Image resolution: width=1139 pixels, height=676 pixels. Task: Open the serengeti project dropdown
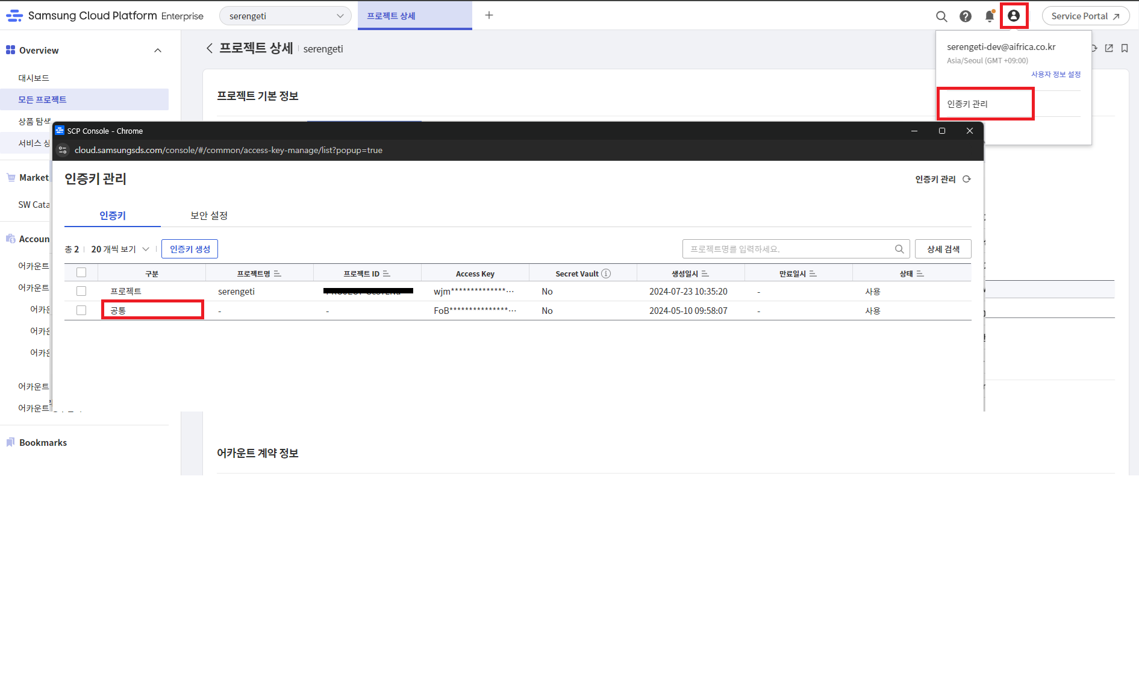pyautogui.click(x=285, y=16)
